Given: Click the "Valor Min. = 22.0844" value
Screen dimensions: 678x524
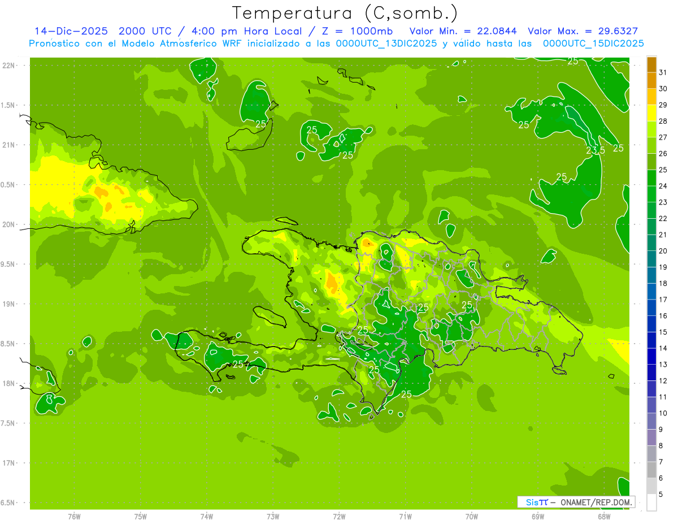Looking at the screenshot, I should click(463, 31).
